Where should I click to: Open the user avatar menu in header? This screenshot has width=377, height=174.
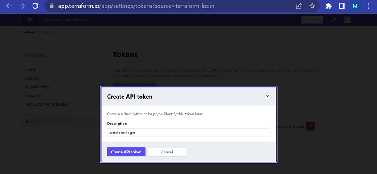[348, 20]
